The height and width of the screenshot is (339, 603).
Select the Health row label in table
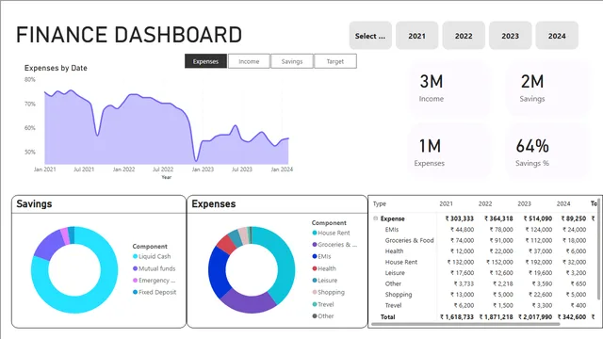coord(394,251)
